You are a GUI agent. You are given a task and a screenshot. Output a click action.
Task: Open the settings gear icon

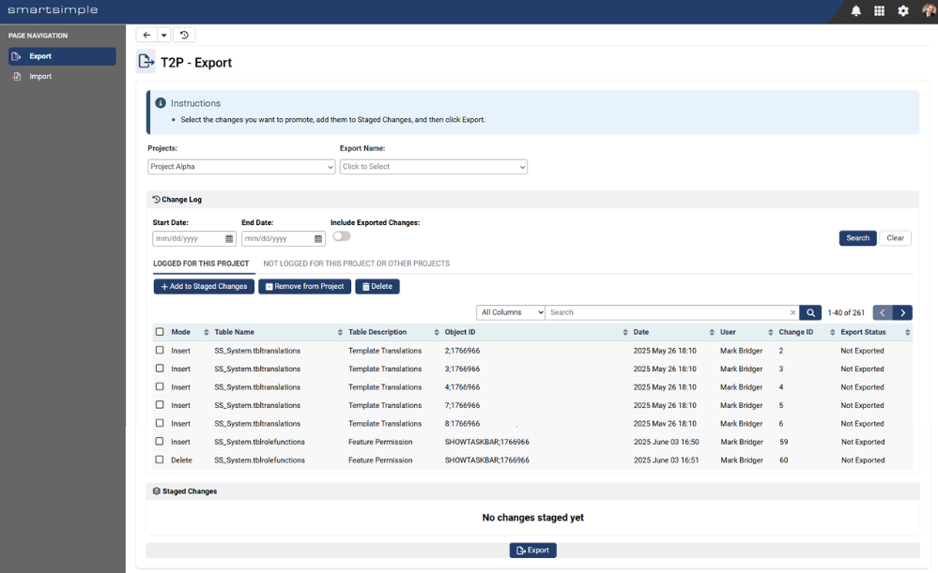[903, 10]
